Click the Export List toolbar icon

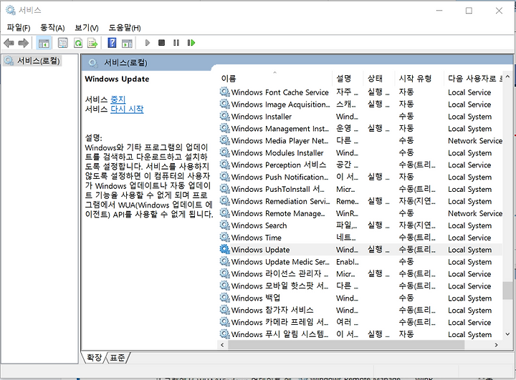tap(92, 43)
